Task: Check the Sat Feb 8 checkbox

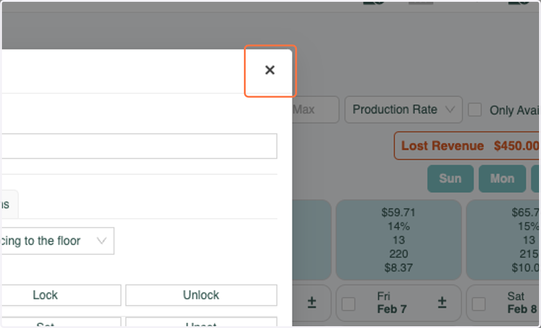Action: [x=478, y=305]
